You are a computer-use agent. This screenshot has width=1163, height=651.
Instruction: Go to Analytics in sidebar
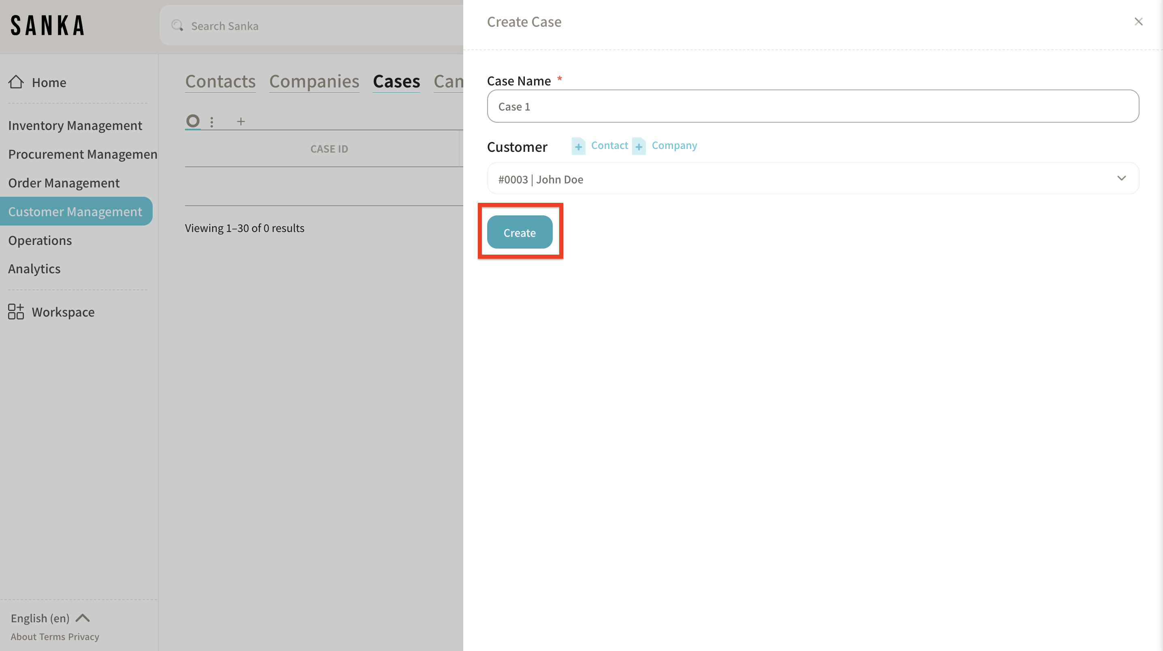34,268
